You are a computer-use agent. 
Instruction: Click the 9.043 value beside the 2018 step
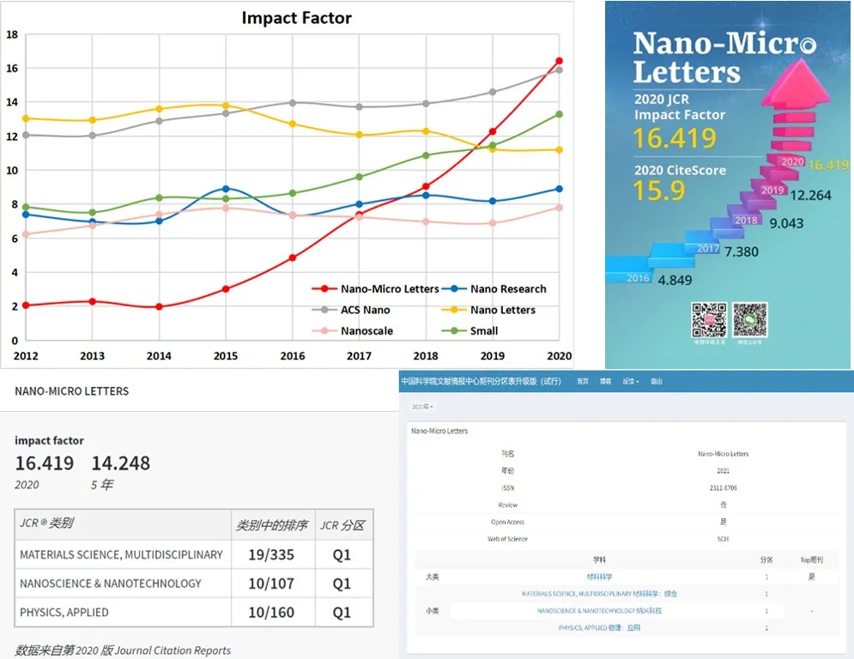click(x=786, y=223)
